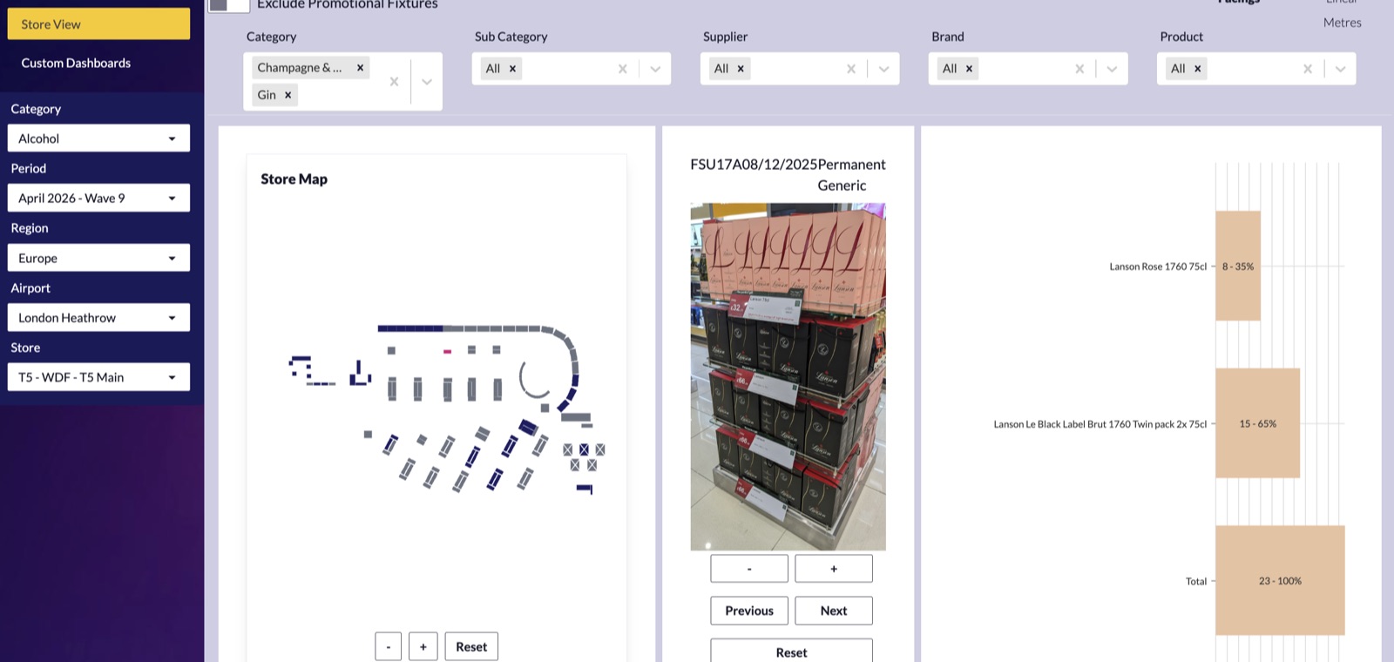Reset the store map view
The image size is (1394, 662).
point(471,646)
